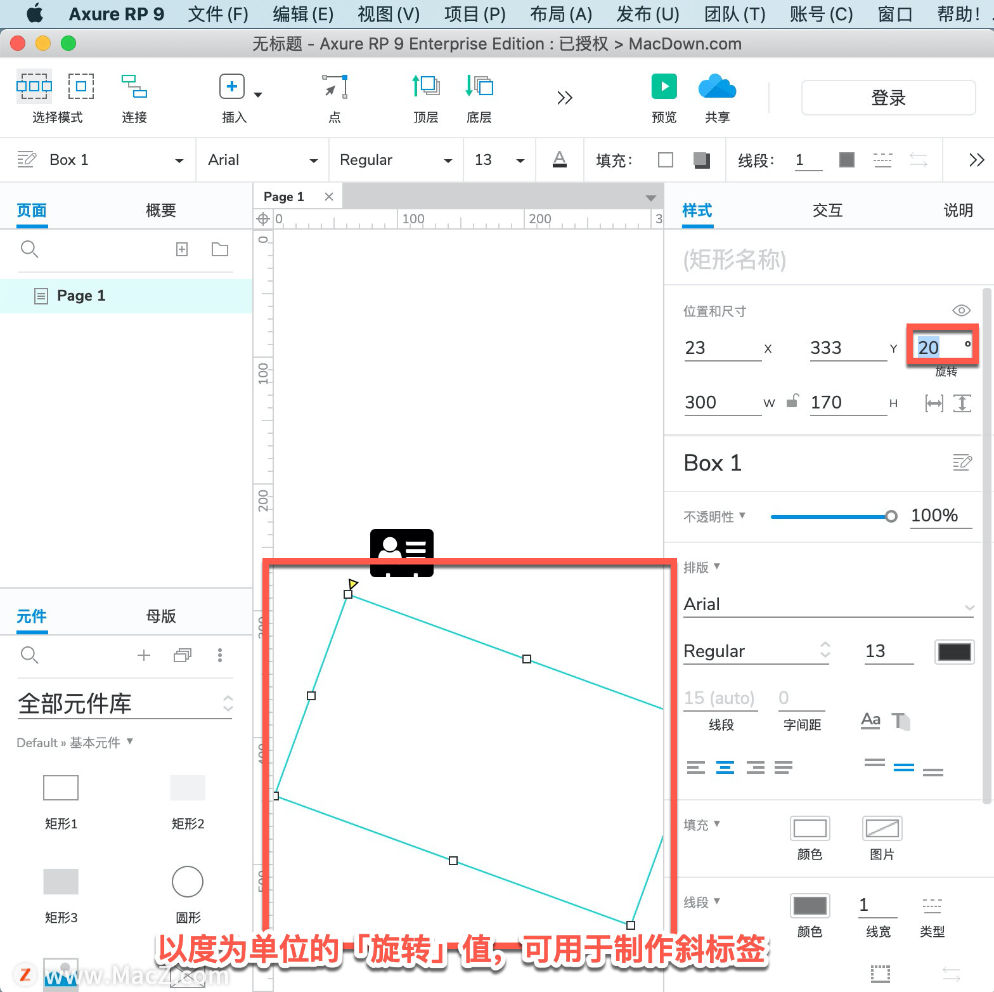Click the add folder icon in pages panel
The height and width of the screenshot is (992, 994).
click(x=220, y=249)
